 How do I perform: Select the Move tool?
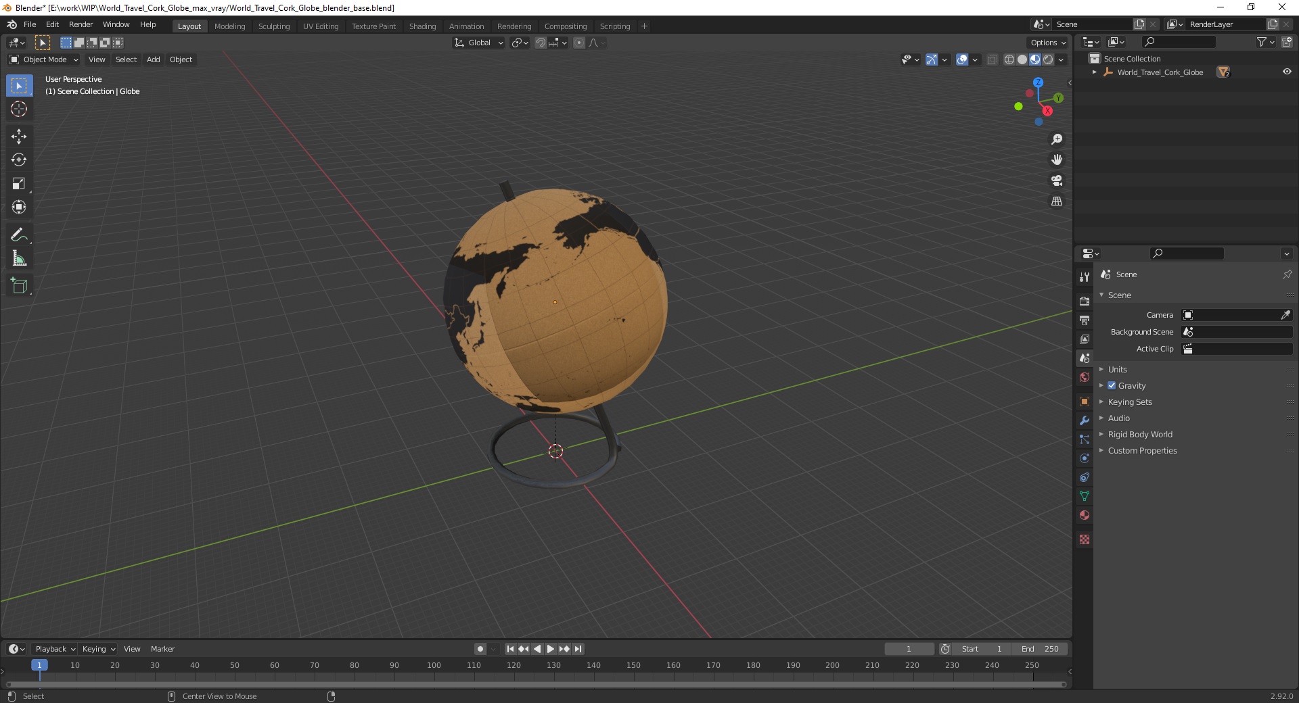(19, 137)
